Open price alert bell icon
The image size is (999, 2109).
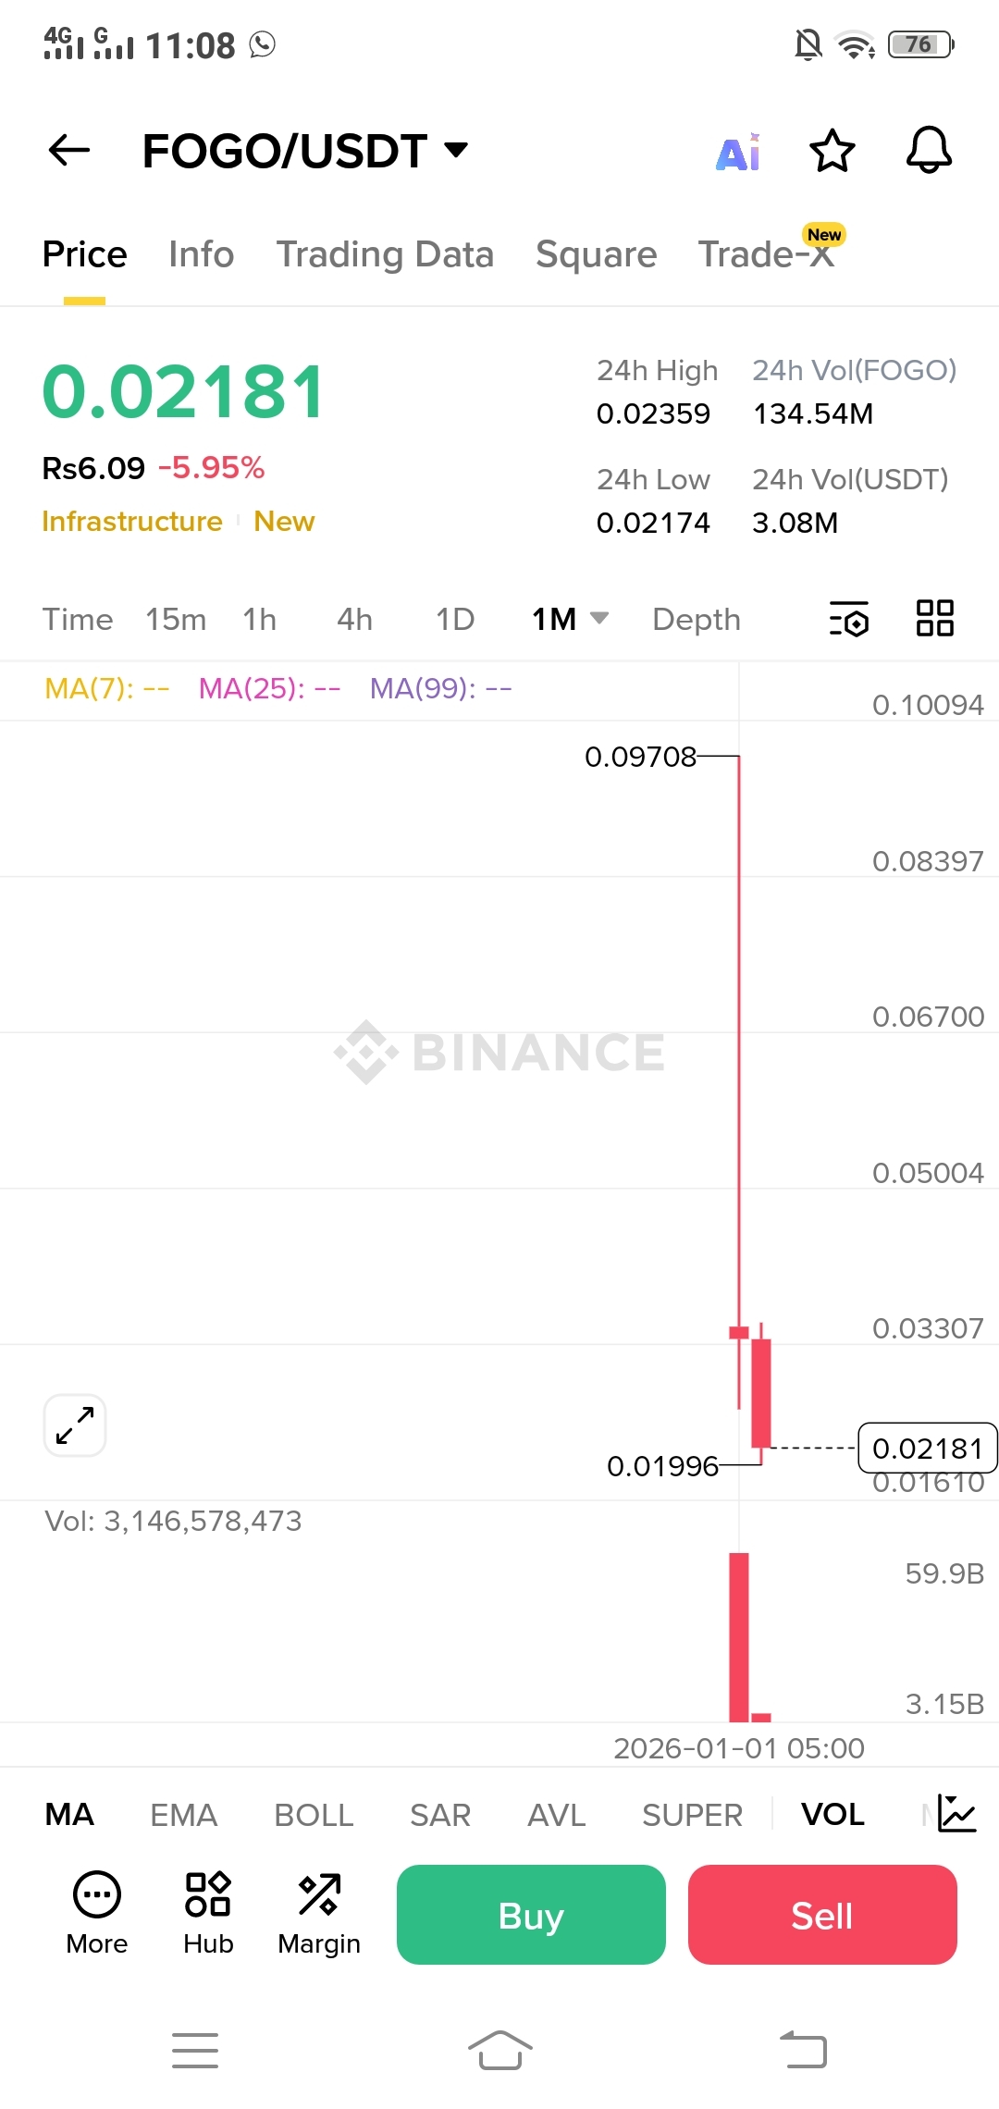pyautogui.click(x=929, y=150)
